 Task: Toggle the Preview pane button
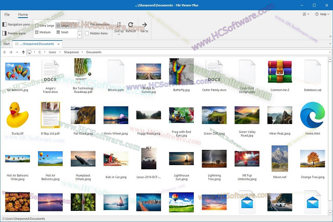(x=14, y=33)
